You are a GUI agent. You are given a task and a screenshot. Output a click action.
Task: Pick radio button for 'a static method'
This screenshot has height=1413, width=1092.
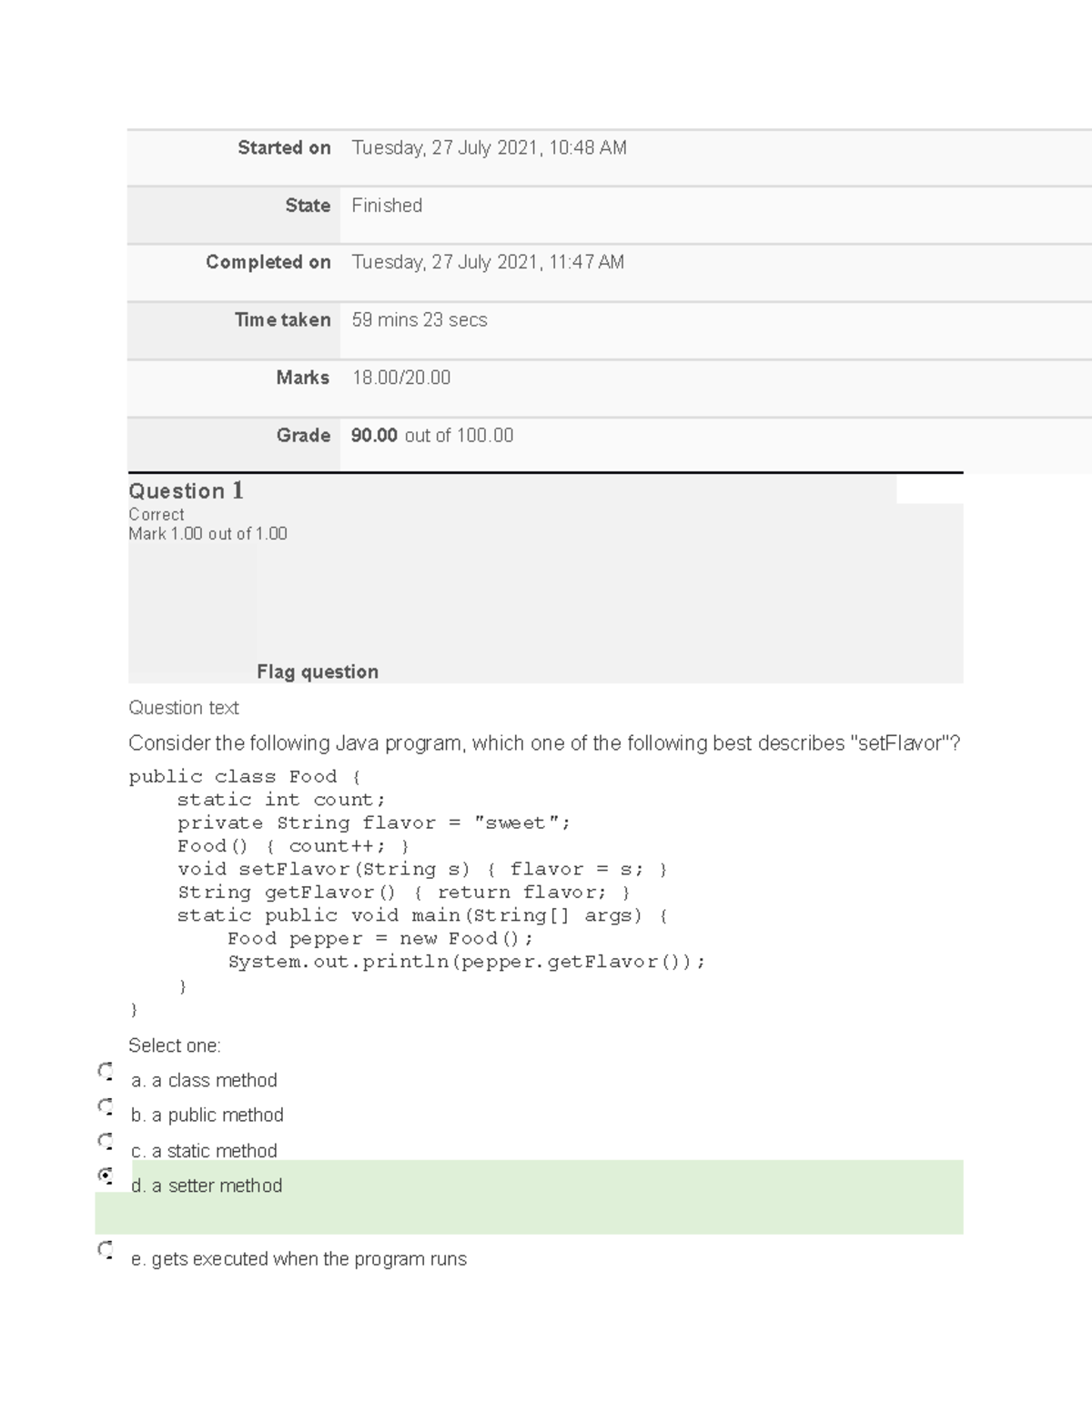106,1141
